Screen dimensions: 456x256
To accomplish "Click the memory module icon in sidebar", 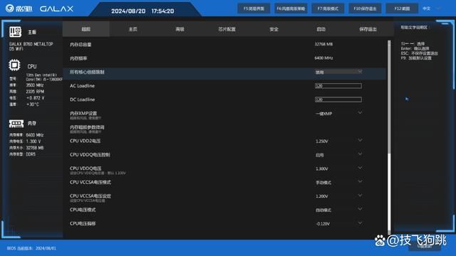I will pos(16,124).
